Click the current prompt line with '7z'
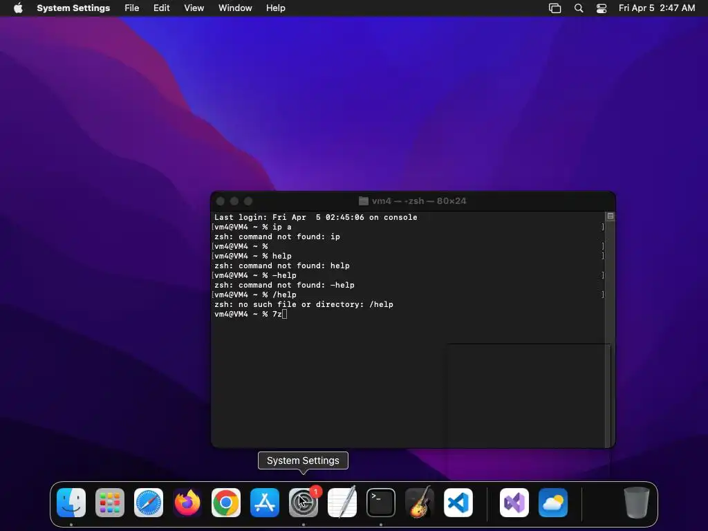Image resolution: width=708 pixels, height=531 pixels. (x=250, y=315)
